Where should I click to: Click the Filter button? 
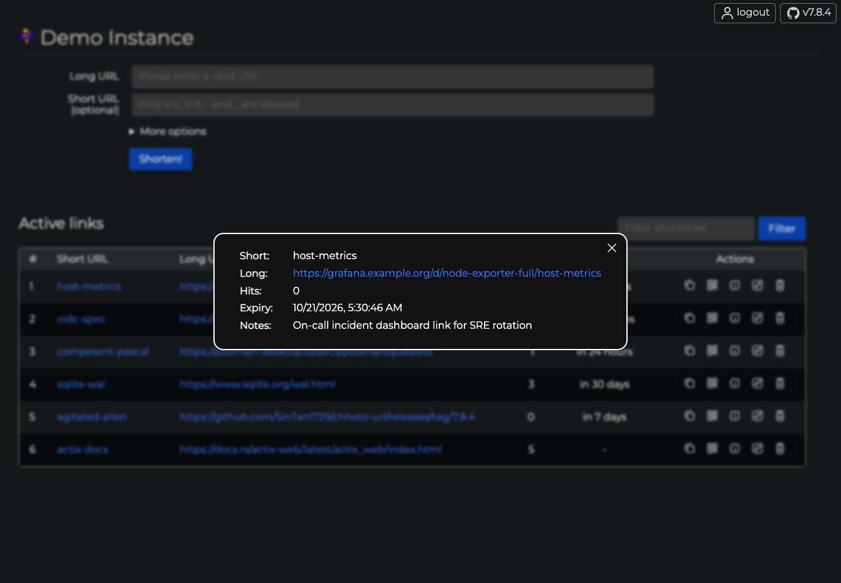782,228
